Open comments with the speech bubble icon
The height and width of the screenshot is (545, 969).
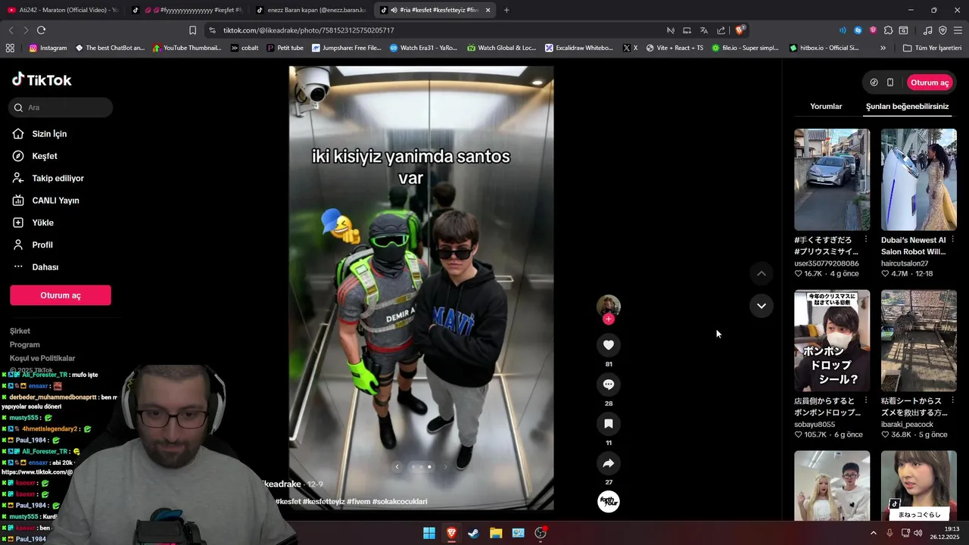(608, 385)
